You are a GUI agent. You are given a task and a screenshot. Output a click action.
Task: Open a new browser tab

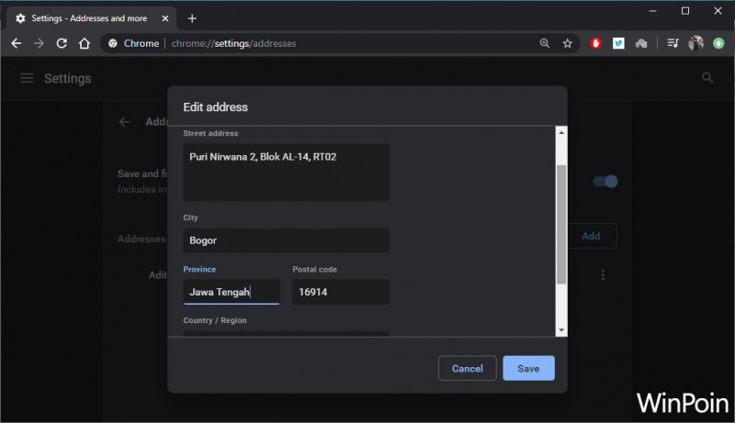pos(192,18)
